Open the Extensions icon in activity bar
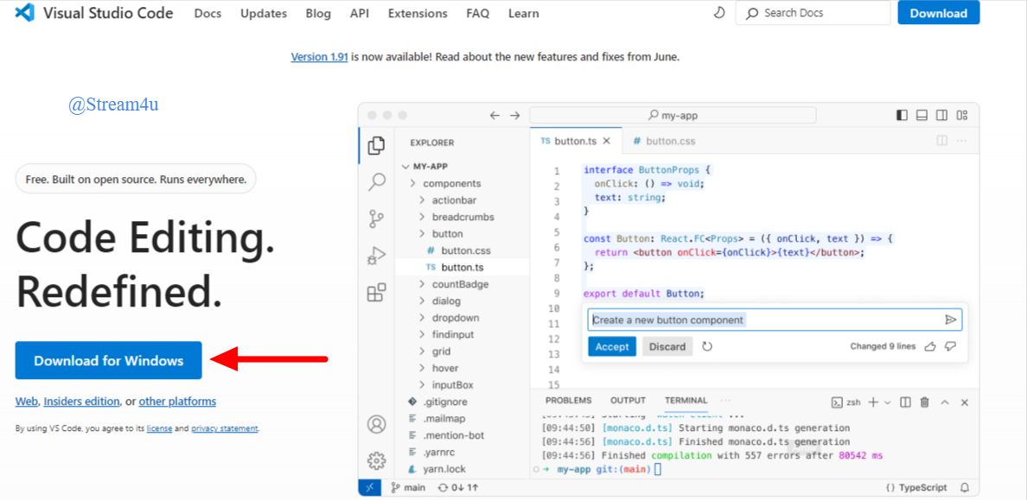This screenshot has width=1027, height=500. coord(377,293)
